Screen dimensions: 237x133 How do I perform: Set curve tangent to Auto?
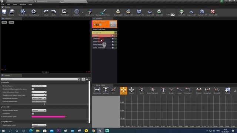(x=142, y=91)
